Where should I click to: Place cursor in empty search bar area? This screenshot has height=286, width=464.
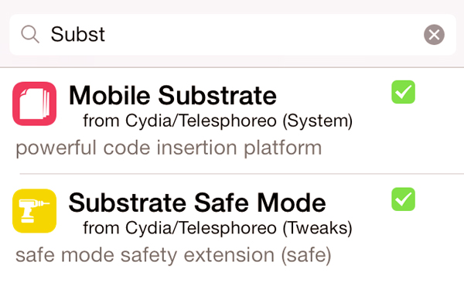(x=264, y=35)
